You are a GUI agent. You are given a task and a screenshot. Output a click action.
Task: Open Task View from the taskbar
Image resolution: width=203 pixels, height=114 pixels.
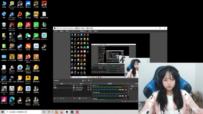[49, 112]
